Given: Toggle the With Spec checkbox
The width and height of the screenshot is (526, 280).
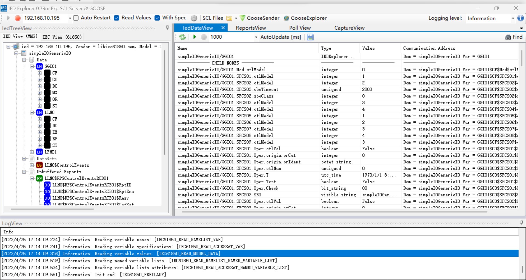Looking at the screenshot, I should (x=157, y=18).
